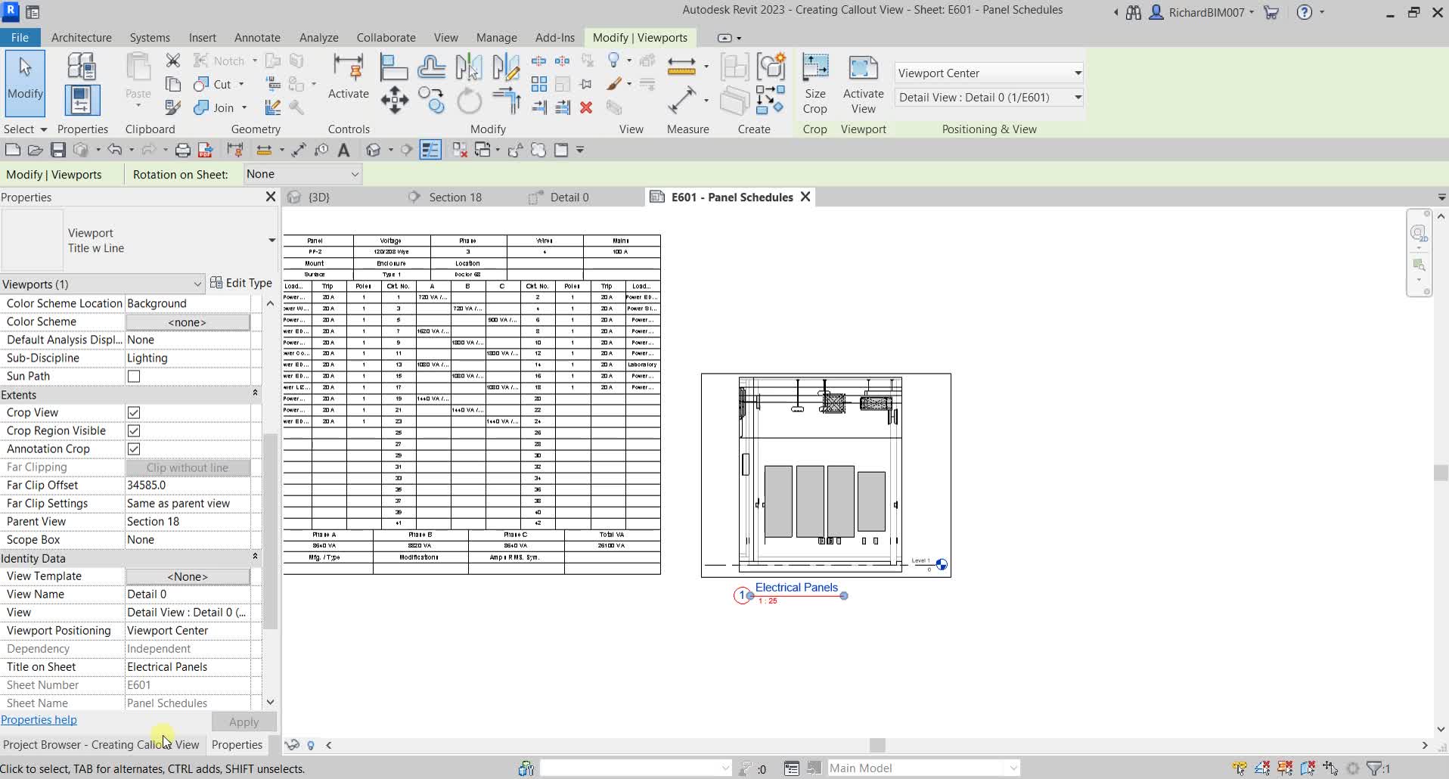Click the Color Scheme <none> button
Viewport: 1449px width, 779px height.
click(188, 322)
